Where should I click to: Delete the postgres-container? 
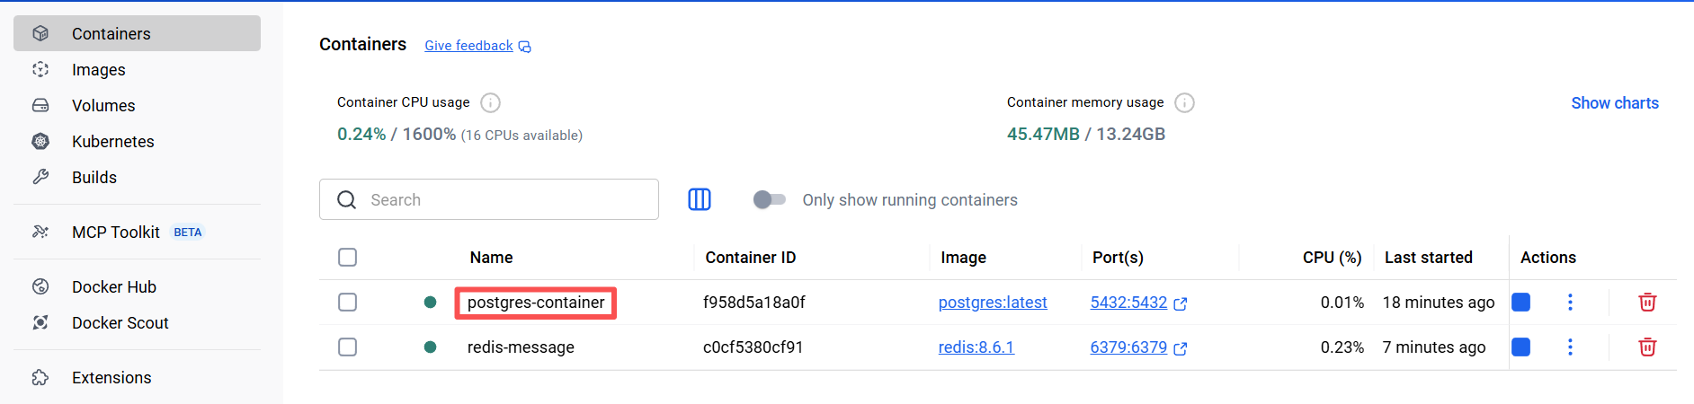pyautogui.click(x=1647, y=303)
